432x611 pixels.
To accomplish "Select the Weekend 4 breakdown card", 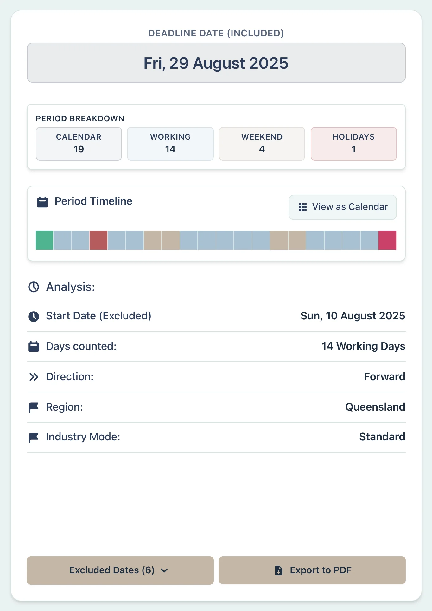I will (262, 144).
